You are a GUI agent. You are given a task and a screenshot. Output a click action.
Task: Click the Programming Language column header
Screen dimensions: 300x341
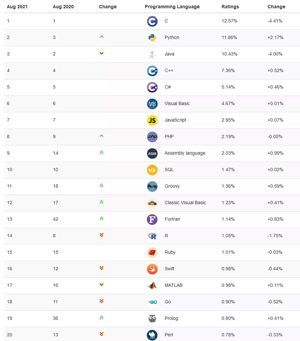(172, 7)
